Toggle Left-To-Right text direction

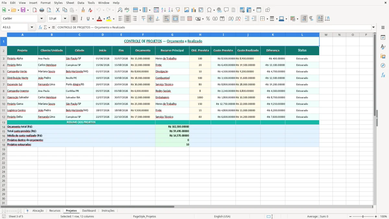pyautogui.click(x=304, y=19)
